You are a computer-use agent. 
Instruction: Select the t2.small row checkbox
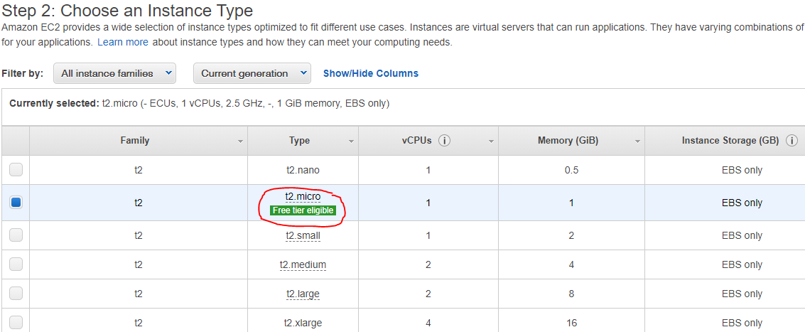(16, 235)
